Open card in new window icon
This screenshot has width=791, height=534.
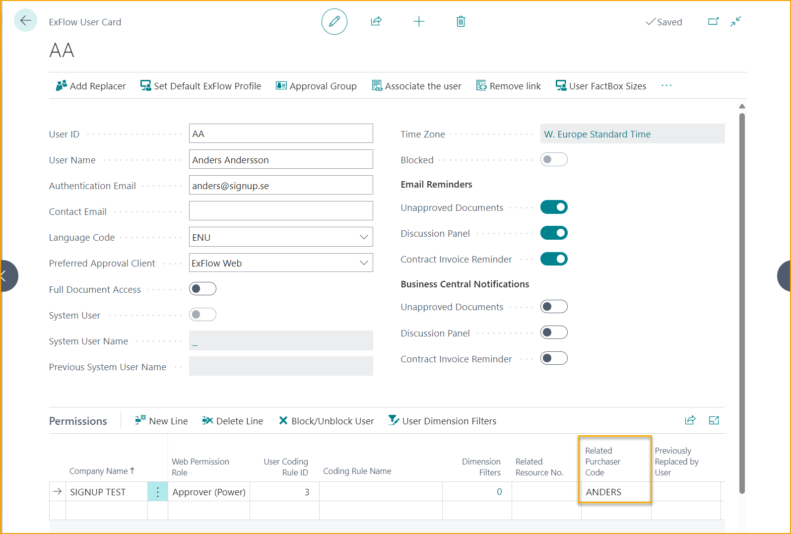[713, 21]
